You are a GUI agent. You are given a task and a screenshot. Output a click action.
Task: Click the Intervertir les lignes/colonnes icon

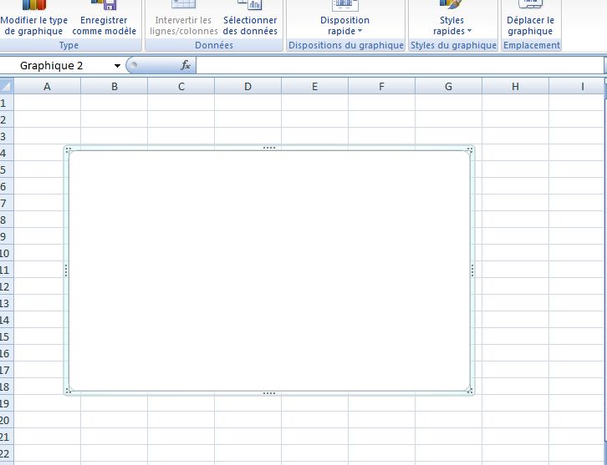pos(183,5)
